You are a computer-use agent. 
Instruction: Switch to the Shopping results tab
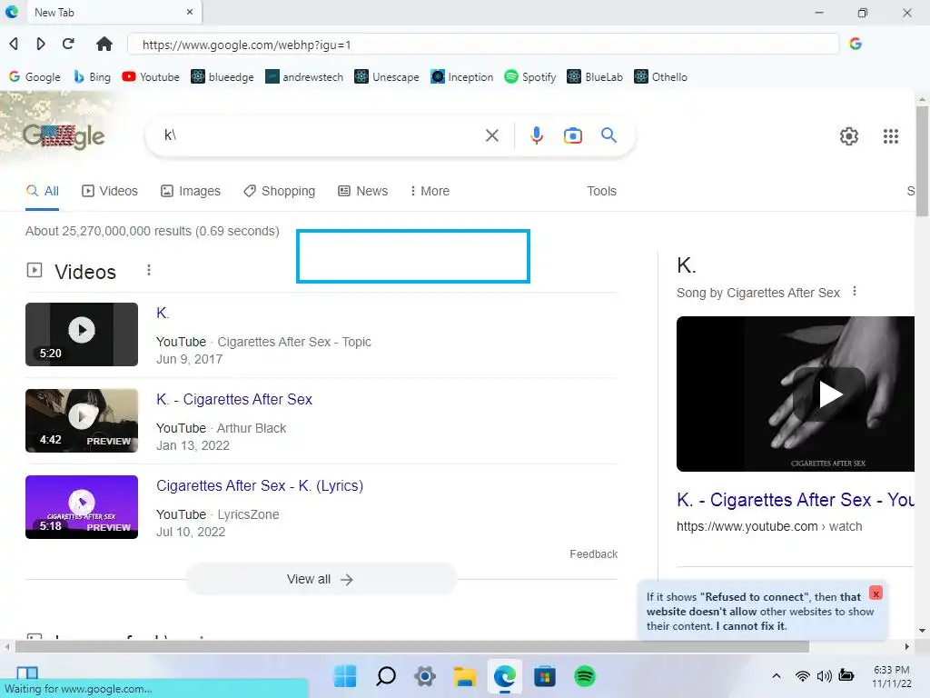click(x=280, y=191)
